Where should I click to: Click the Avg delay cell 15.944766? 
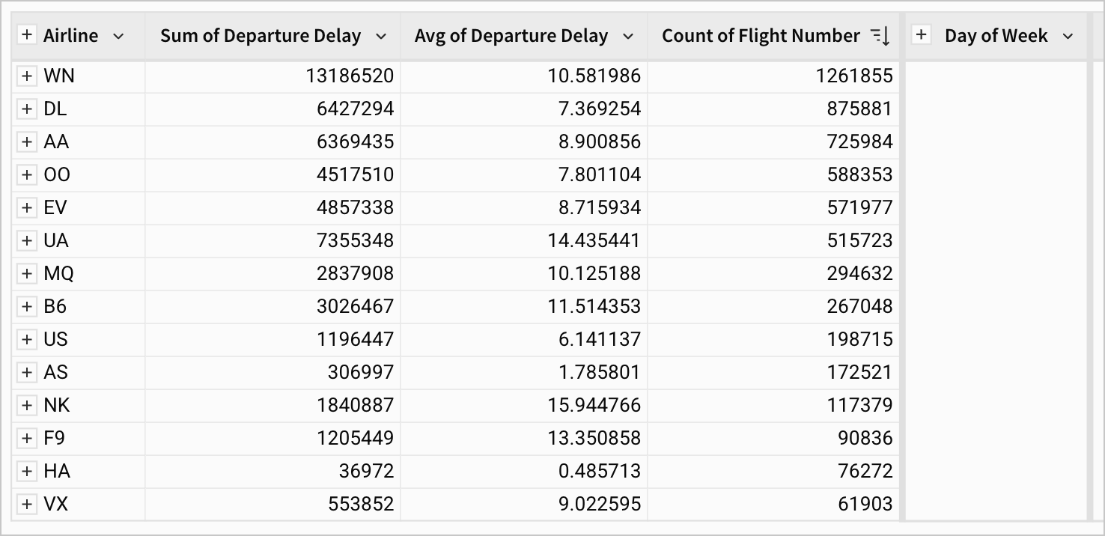tap(594, 405)
